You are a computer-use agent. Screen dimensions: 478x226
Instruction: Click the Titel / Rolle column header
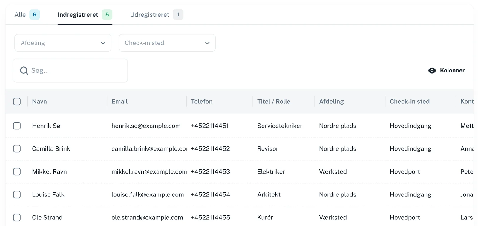tap(274, 102)
